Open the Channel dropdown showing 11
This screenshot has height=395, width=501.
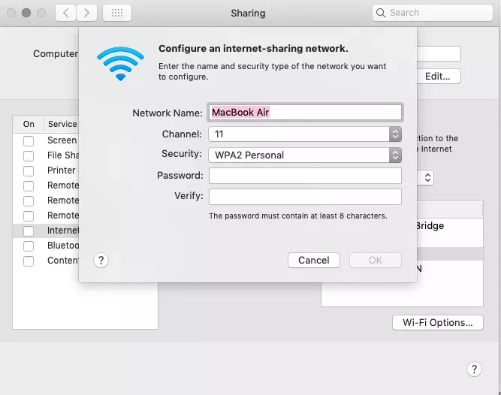305,134
